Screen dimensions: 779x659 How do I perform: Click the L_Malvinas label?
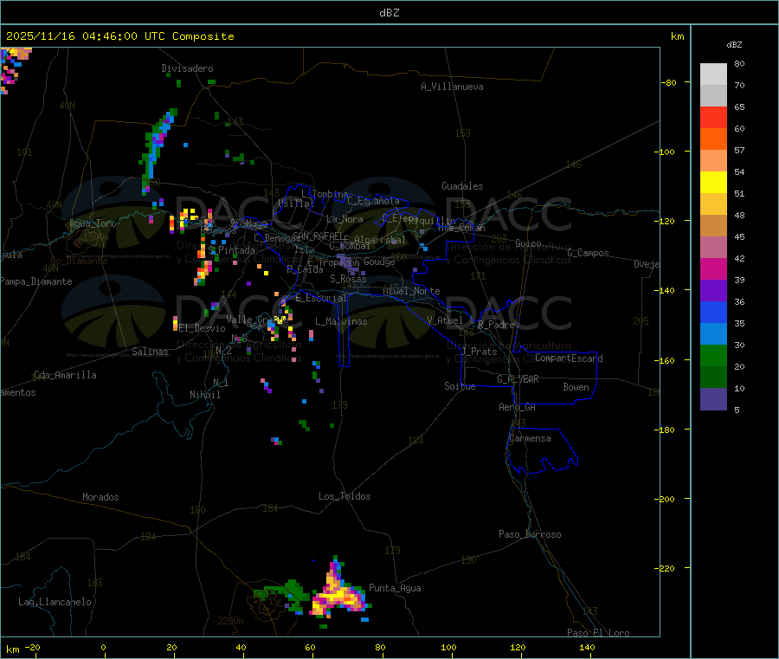[341, 321]
